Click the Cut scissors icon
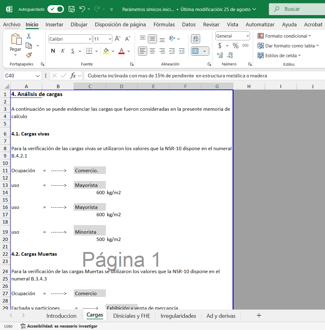325x330 pixels. click(29, 36)
